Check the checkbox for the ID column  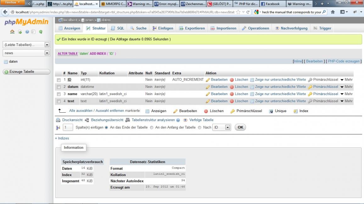pyautogui.click(x=59, y=80)
